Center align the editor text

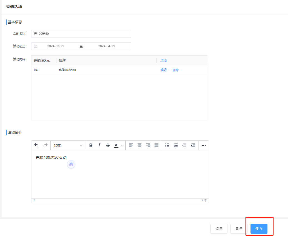(140, 145)
